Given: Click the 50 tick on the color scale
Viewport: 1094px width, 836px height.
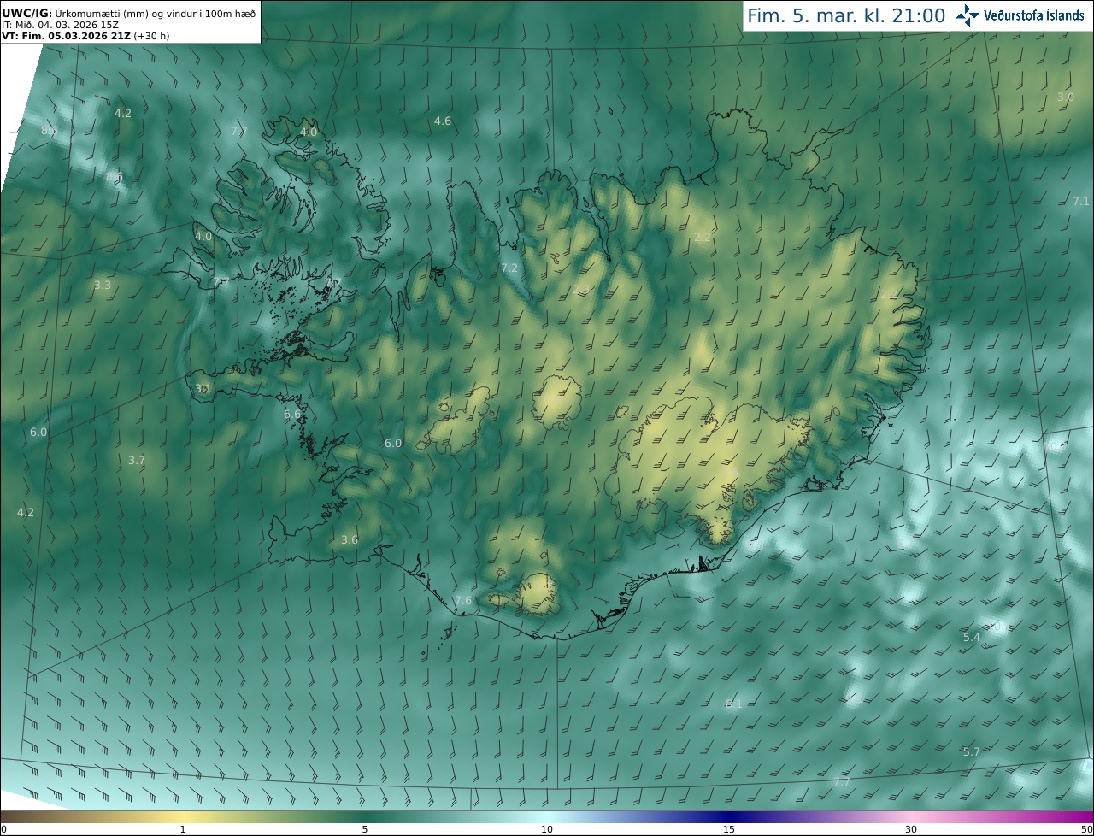Looking at the screenshot, I should (1087, 829).
